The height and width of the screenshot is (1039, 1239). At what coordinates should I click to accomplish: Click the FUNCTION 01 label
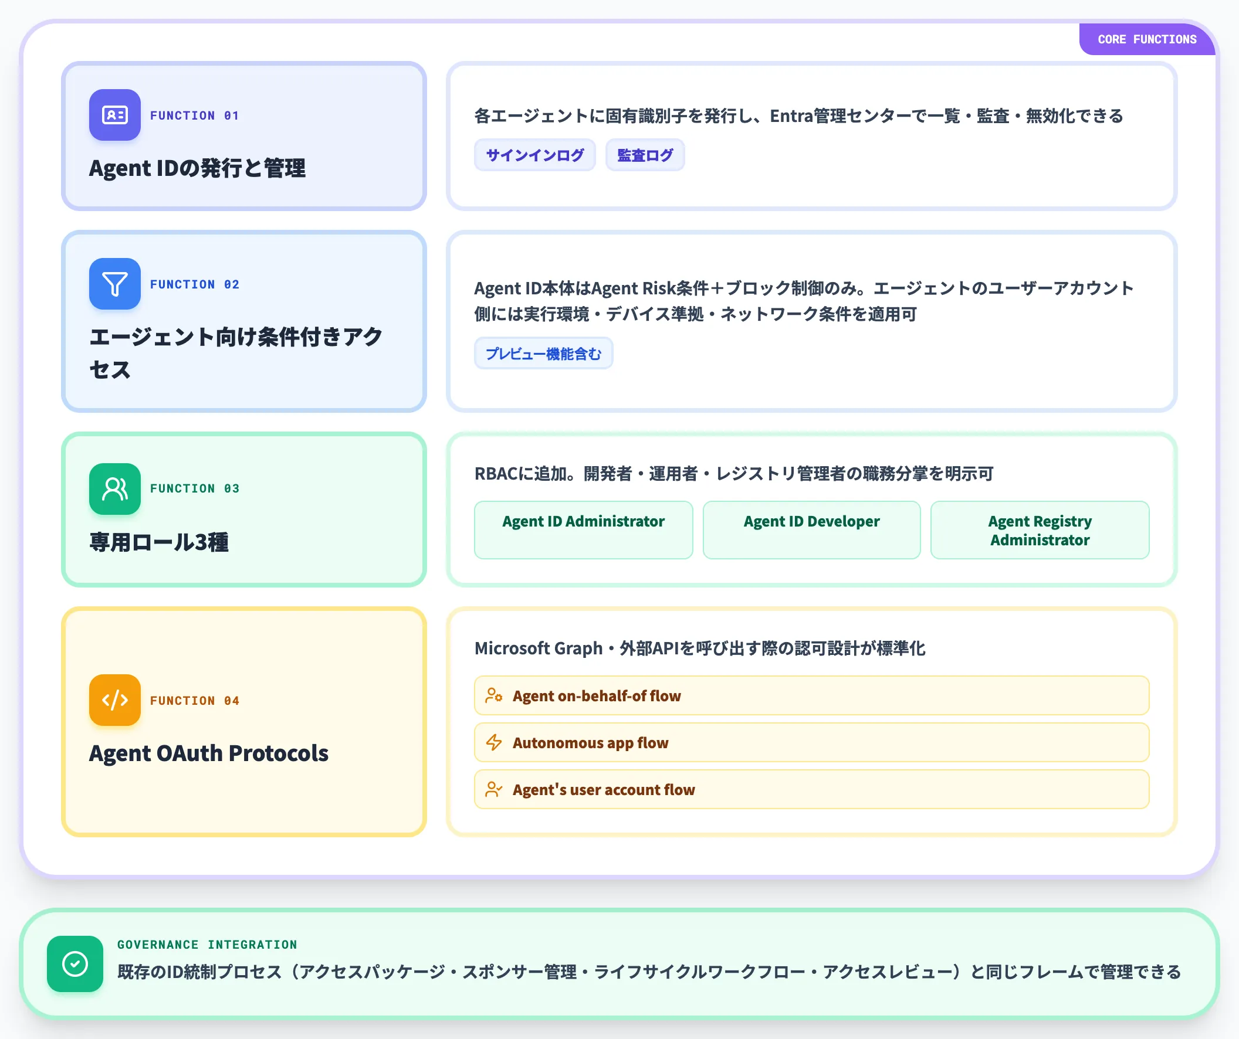[195, 116]
